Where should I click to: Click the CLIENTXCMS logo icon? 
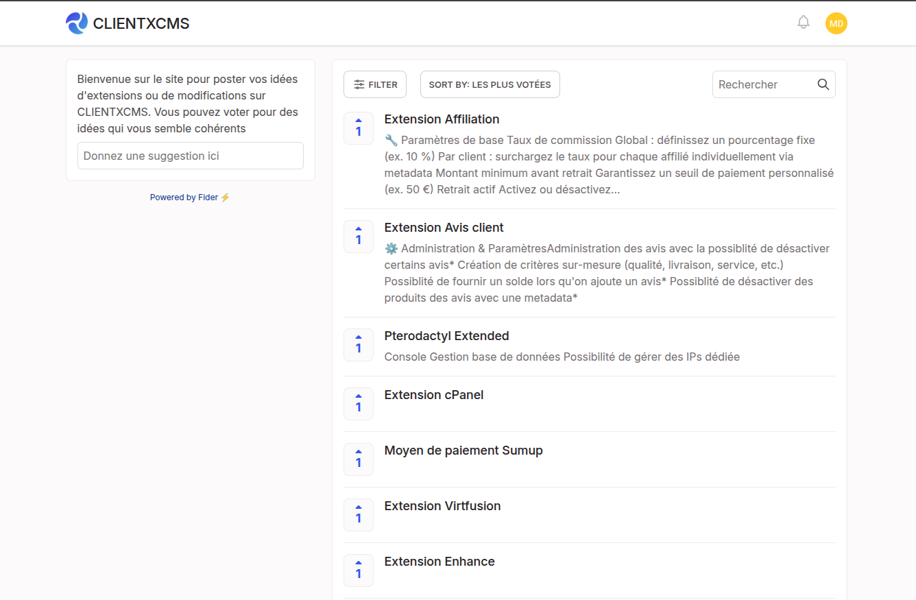point(76,23)
